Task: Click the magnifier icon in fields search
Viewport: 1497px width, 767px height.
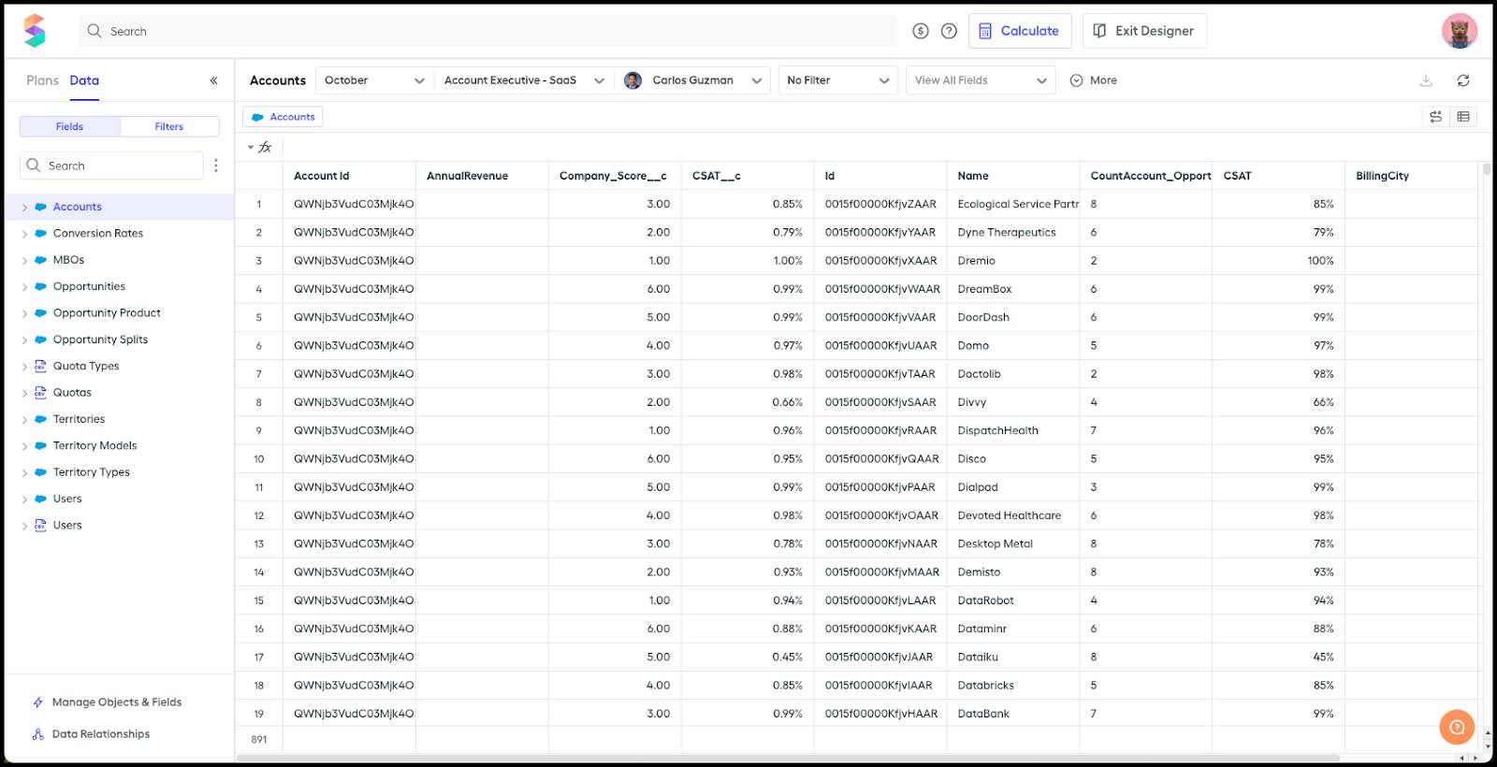Action: pos(34,166)
